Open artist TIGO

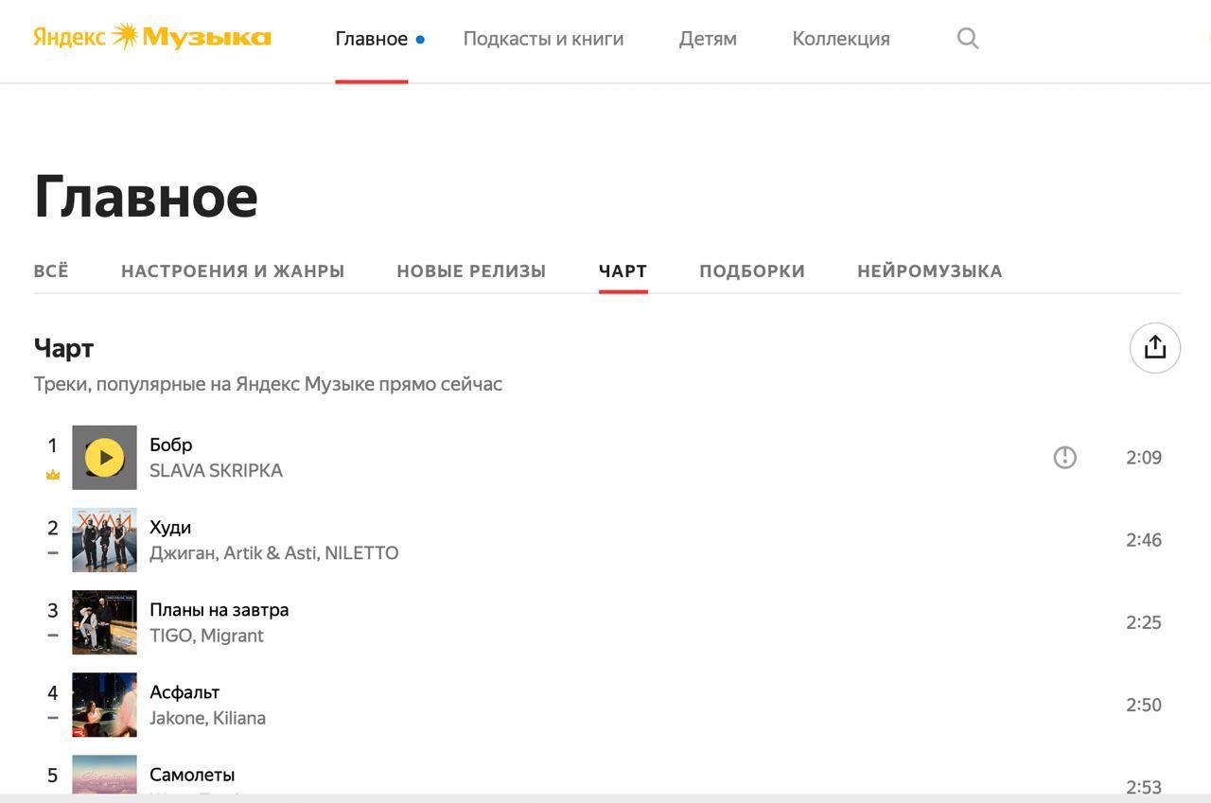[x=171, y=636]
